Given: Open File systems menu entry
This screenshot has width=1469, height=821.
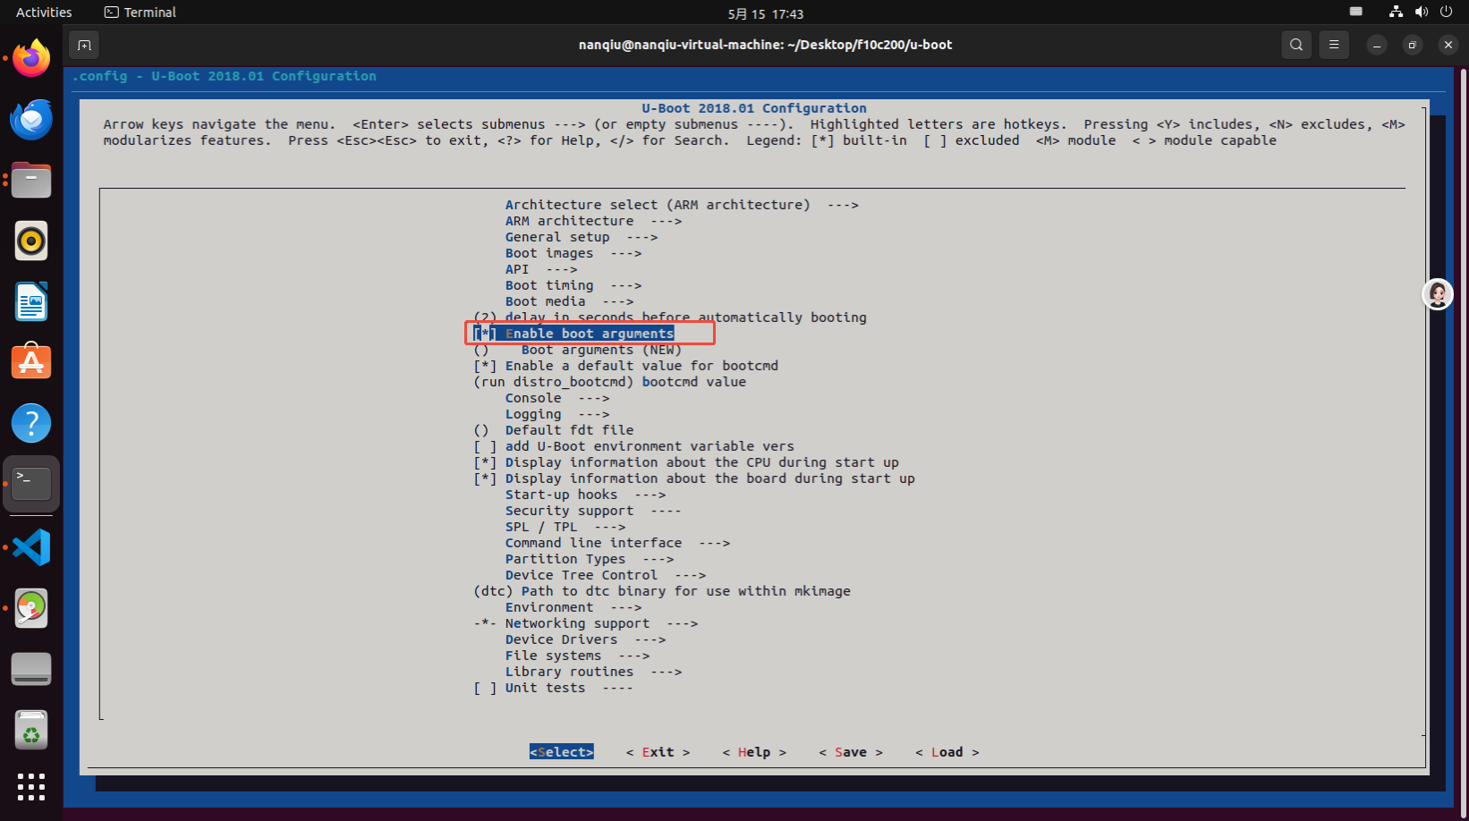Looking at the screenshot, I should pos(577,656).
